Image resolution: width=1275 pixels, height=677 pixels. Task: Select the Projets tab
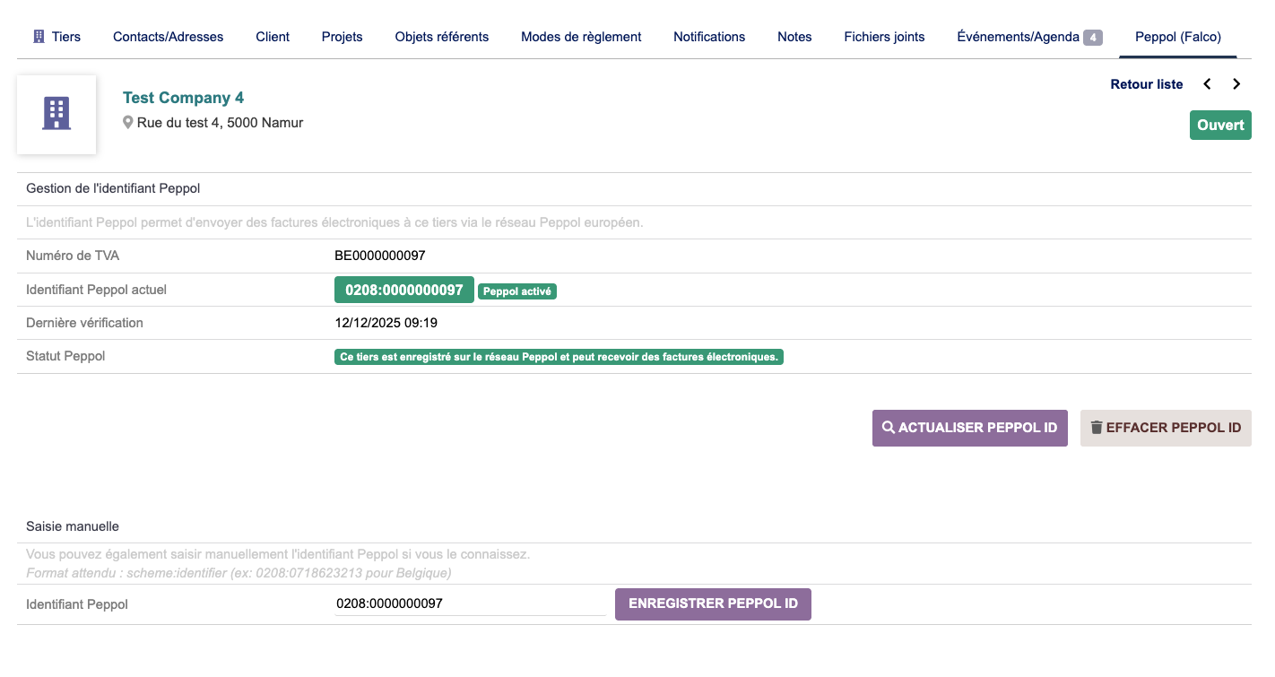pos(342,37)
